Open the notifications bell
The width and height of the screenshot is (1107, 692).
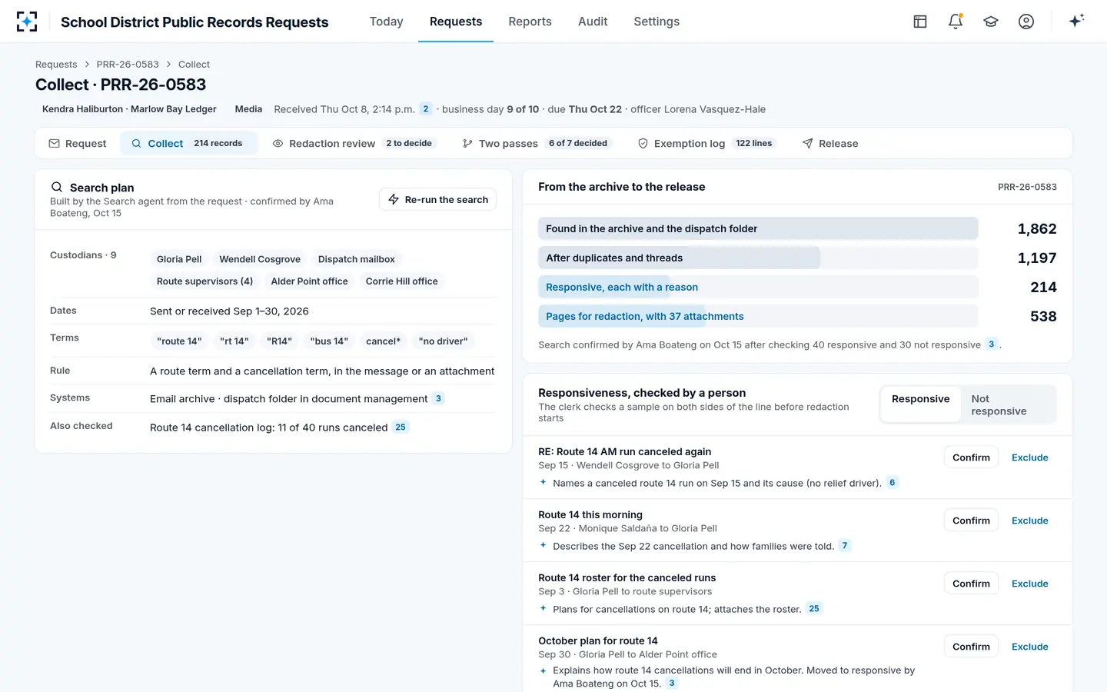pyautogui.click(x=956, y=22)
